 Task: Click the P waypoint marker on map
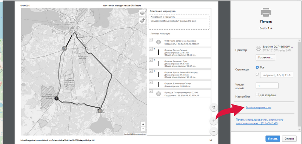(56, 98)
